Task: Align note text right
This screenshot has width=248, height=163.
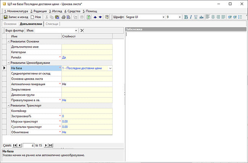Action: [x=218, y=17]
